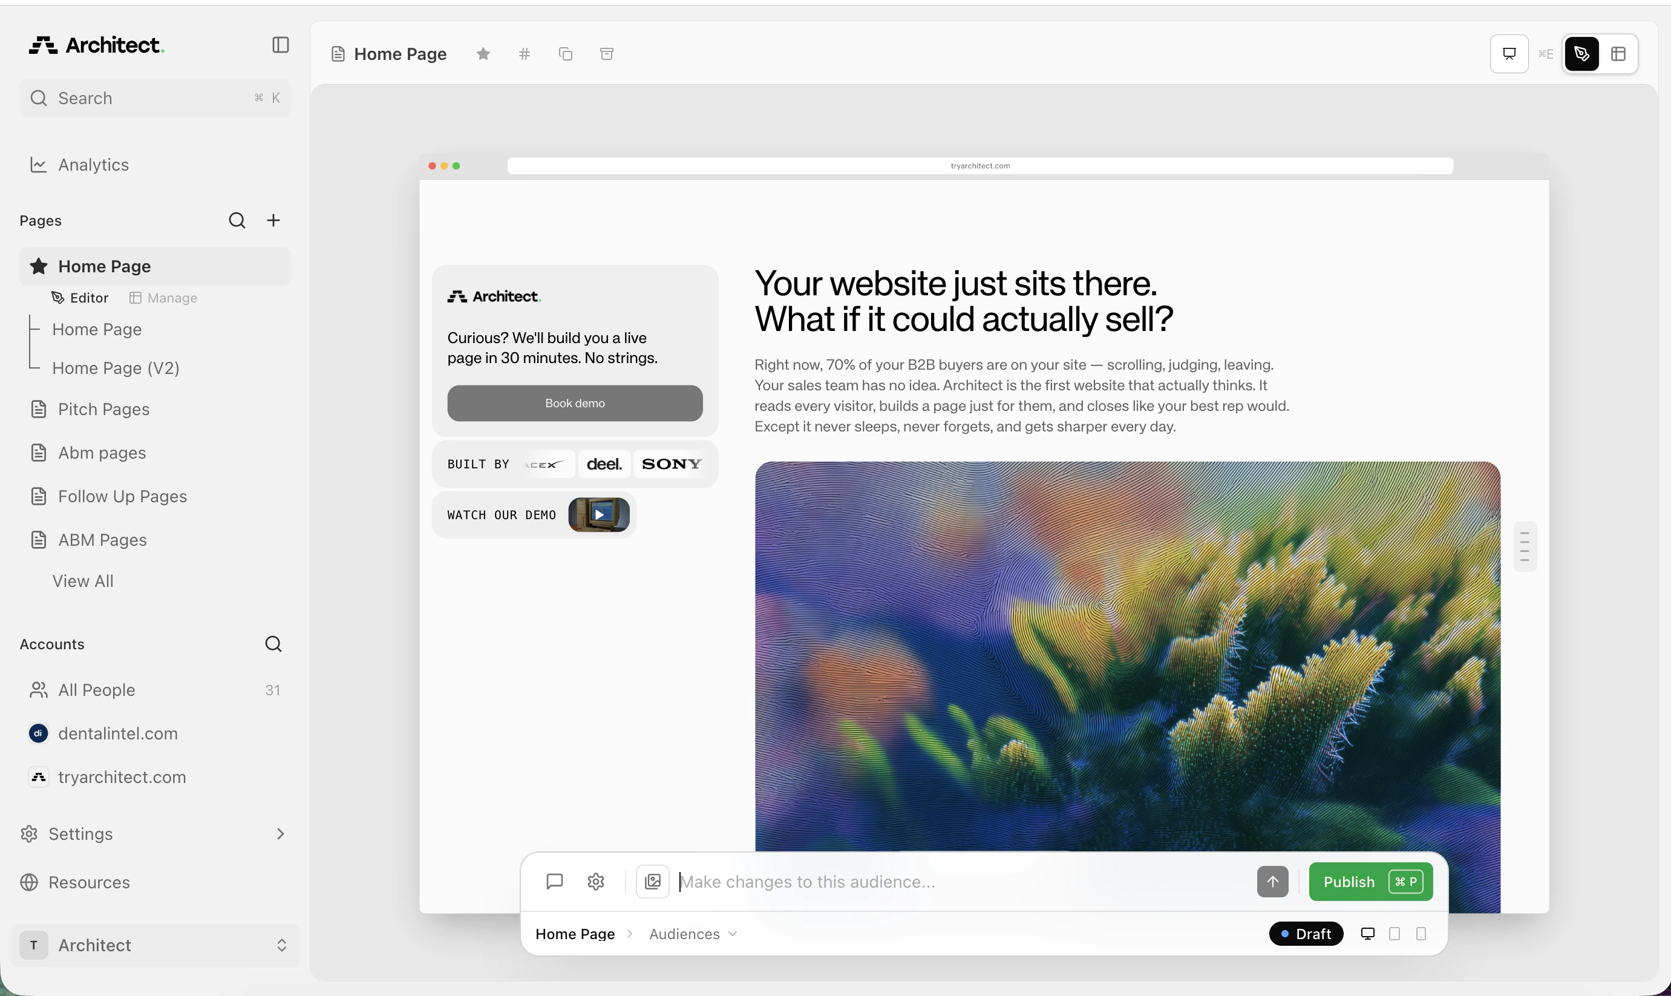Open the gear settings in bottom toolbar
The width and height of the screenshot is (1671, 996).
(x=596, y=881)
